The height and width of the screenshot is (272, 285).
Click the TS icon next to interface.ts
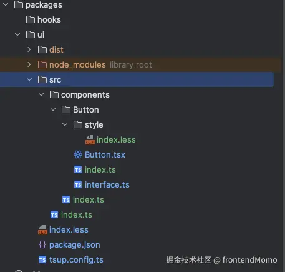pyautogui.click(x=78, y=185)
